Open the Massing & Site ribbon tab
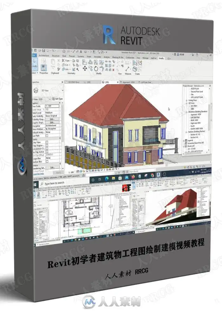 tap(118, 57)
